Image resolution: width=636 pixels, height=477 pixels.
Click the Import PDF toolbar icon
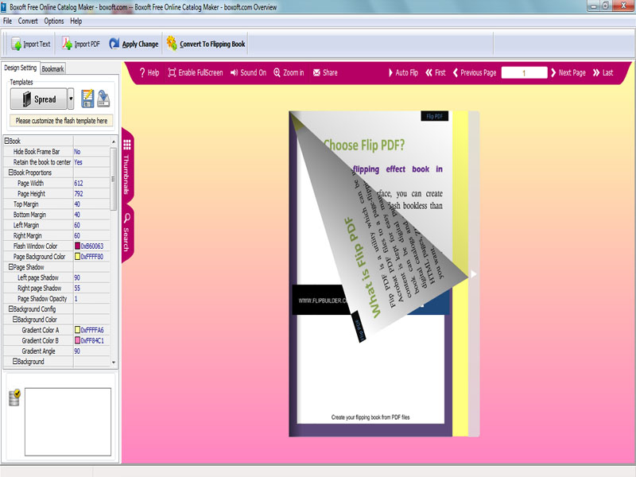(x=67, y=44)
